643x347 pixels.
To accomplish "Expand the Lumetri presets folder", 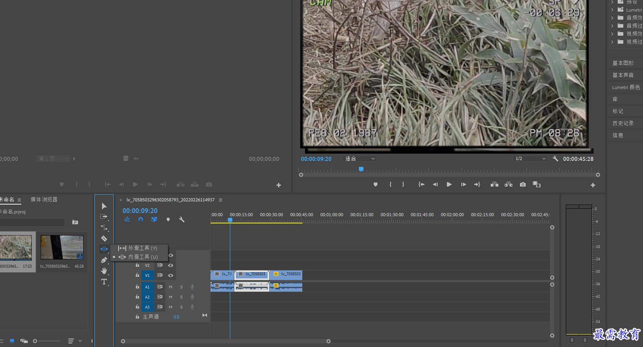I will [612, 10].
